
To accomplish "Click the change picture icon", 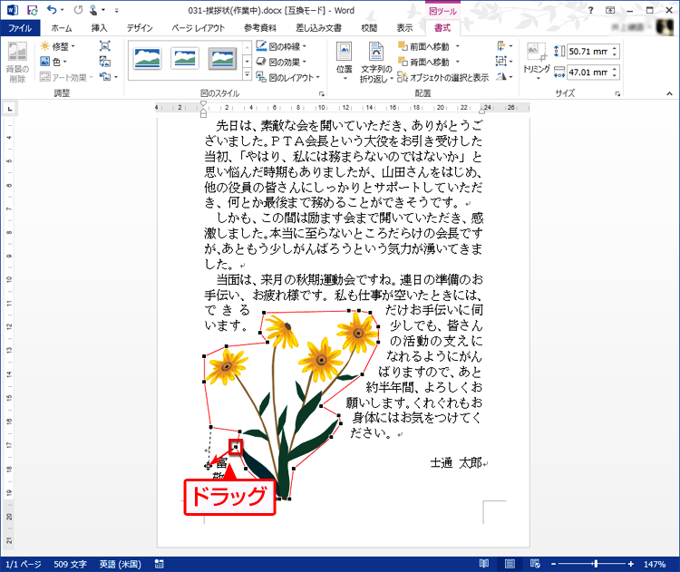I will tap(105, 62).
